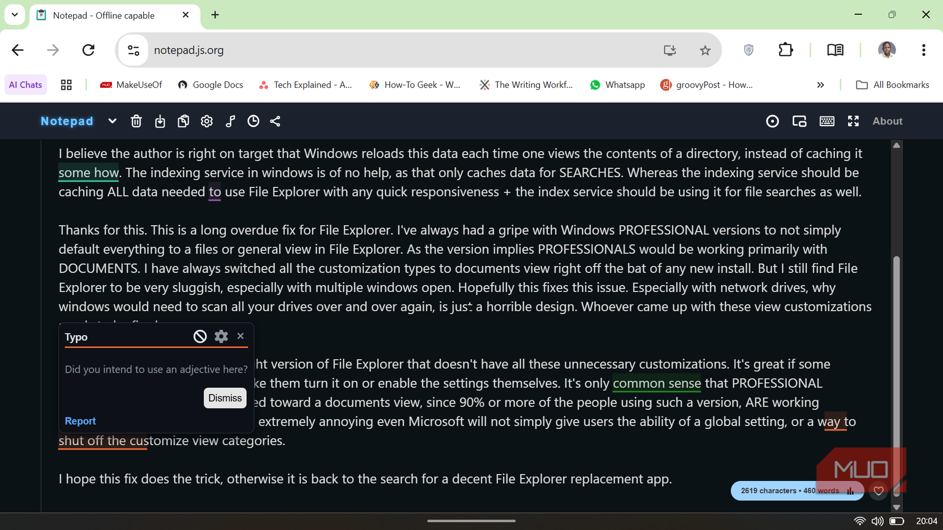Viewport: 943px width, 530px height.
Task: Share the note using the share icon
Action: click(275, 121)
